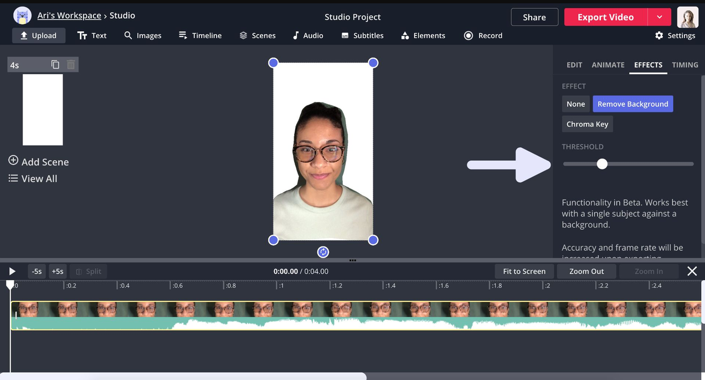The height and width of the screenshot is (380, 705).
Task: Expand the Export Video dropdown arrow
Action: click(659, 17)
